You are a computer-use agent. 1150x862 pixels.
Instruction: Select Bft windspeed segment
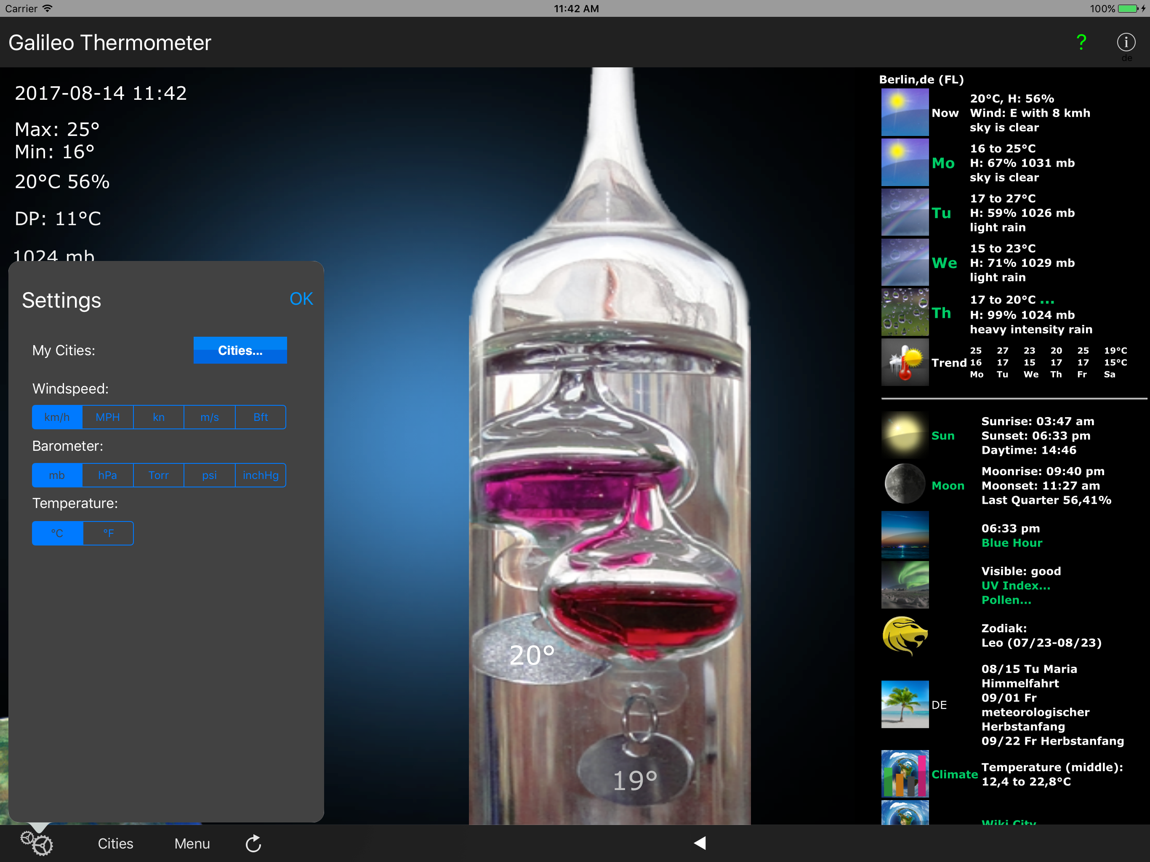click(x=261, y=417)
